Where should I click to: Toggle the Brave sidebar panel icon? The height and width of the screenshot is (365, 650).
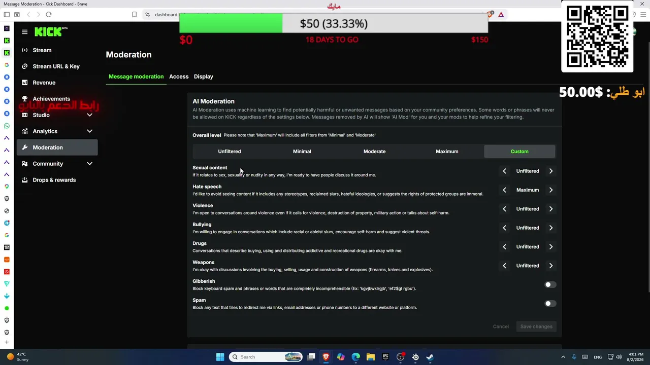tap(7, 15)
